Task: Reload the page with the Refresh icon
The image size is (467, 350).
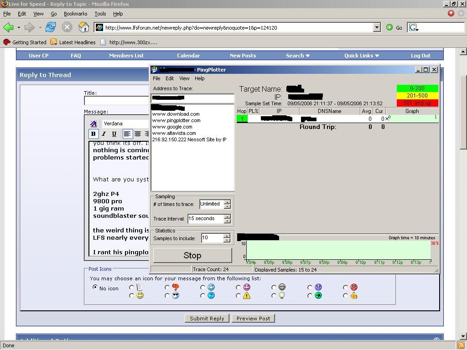Action: click(x=50, y=27)
